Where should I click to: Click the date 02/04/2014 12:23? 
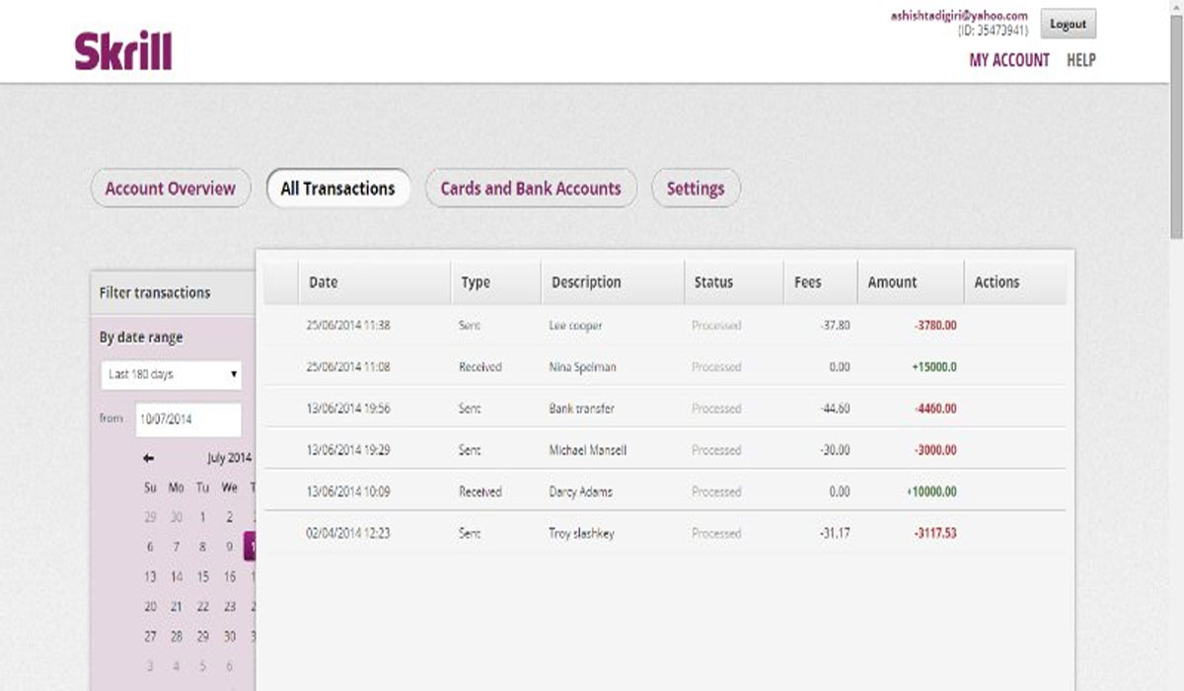(x=348, y=533)
